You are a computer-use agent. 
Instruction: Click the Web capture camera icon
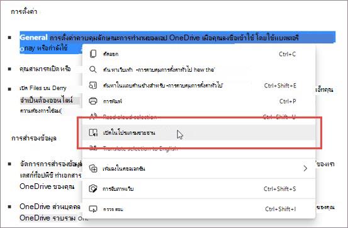point(93,189)
